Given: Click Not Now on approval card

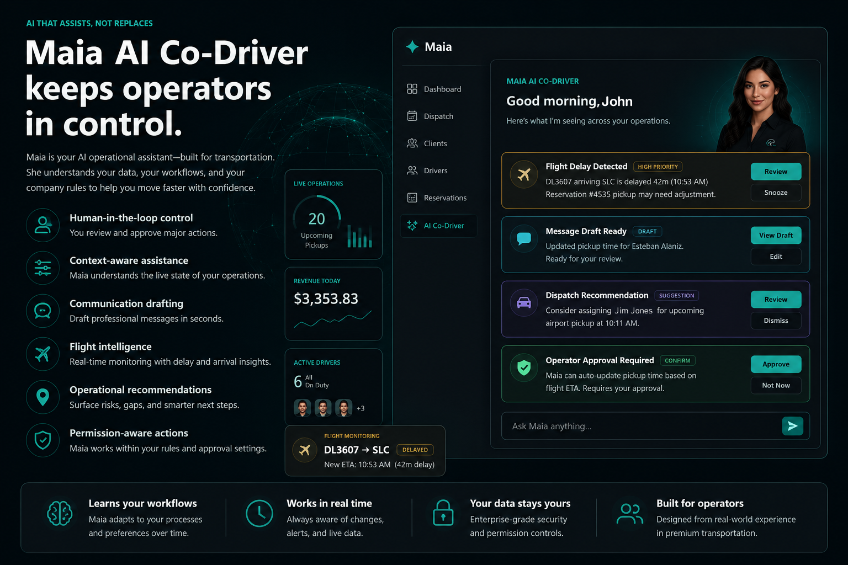Looking at the screenshot, I should tap(776, 385).
